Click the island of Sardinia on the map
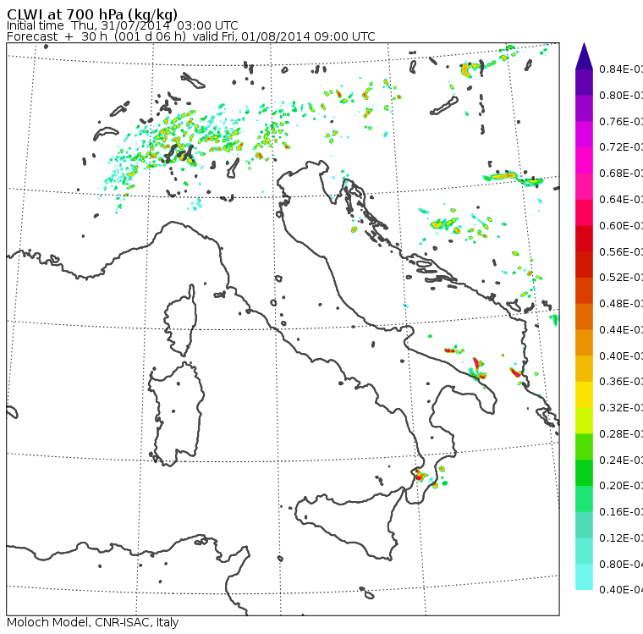 (177, 415)
